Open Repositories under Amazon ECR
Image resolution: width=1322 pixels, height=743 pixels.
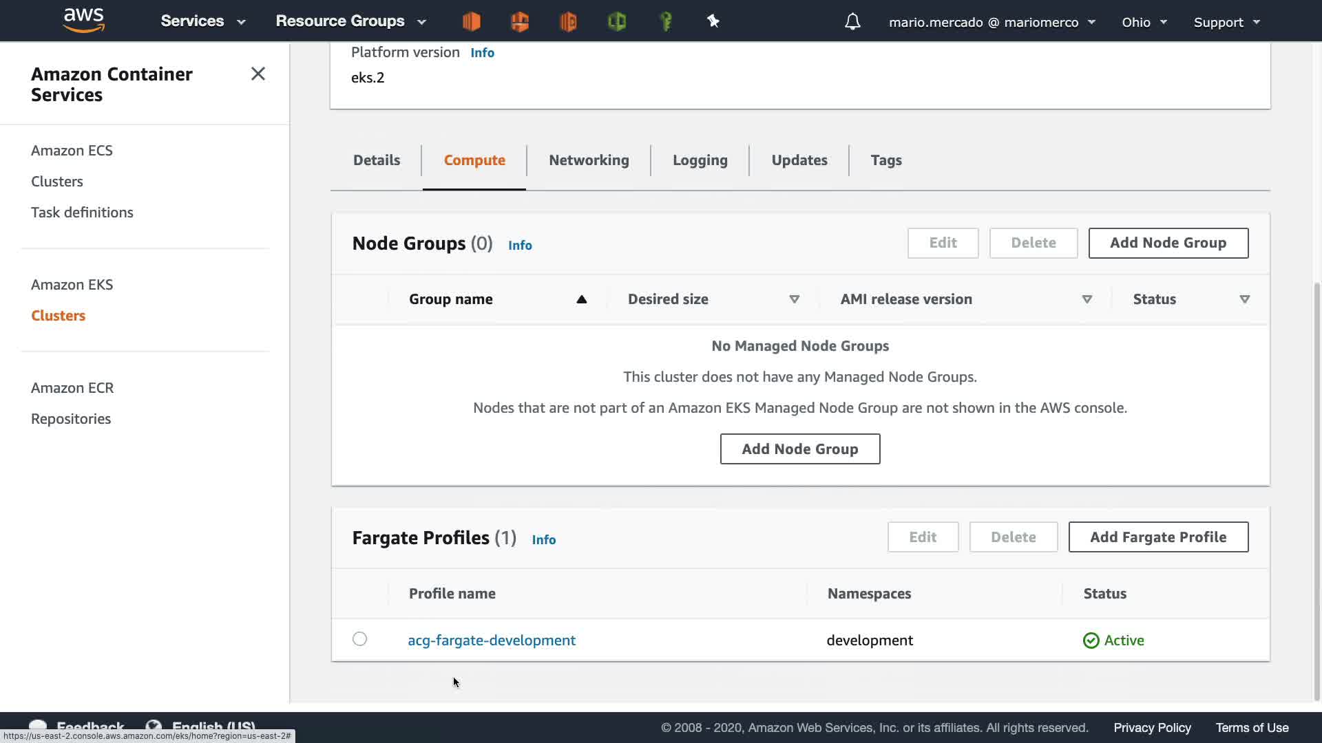(x=71, y=419)
